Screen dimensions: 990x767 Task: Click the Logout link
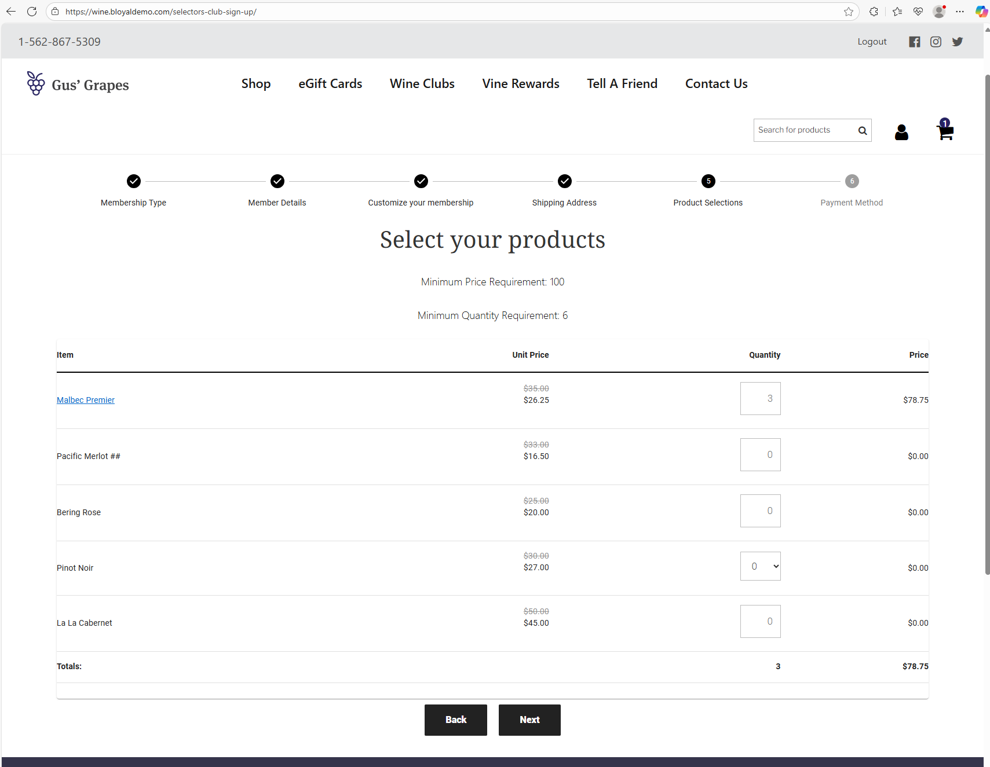pyautogui.click(x=872, y=42)
